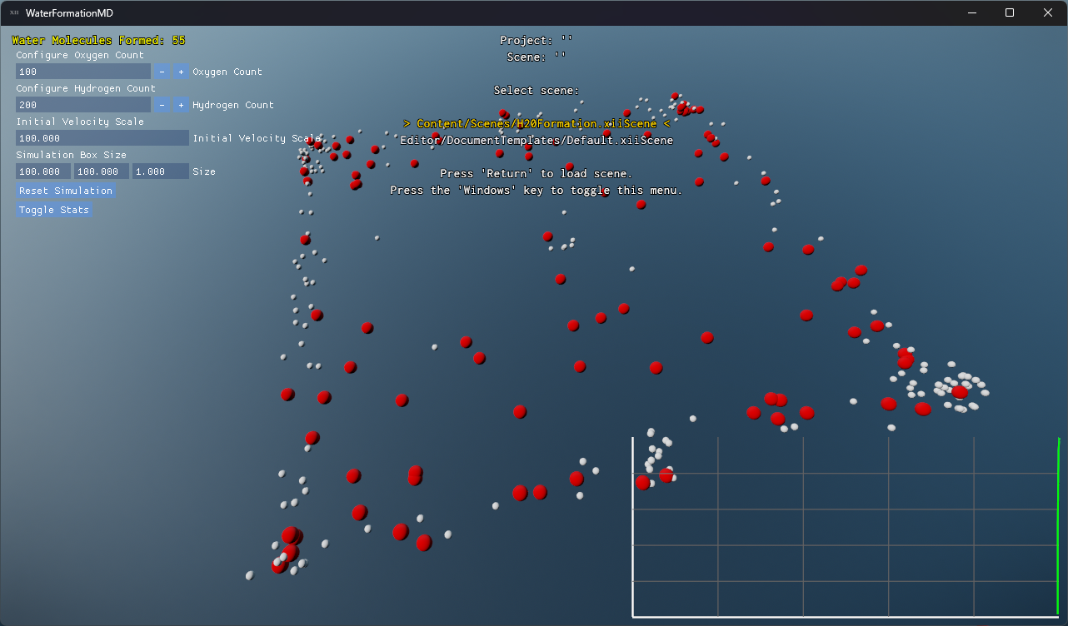The height and width of the screenshot is (626, 1068).
Task: Toggle Stats display button
Action: click(x=54, y=210)
